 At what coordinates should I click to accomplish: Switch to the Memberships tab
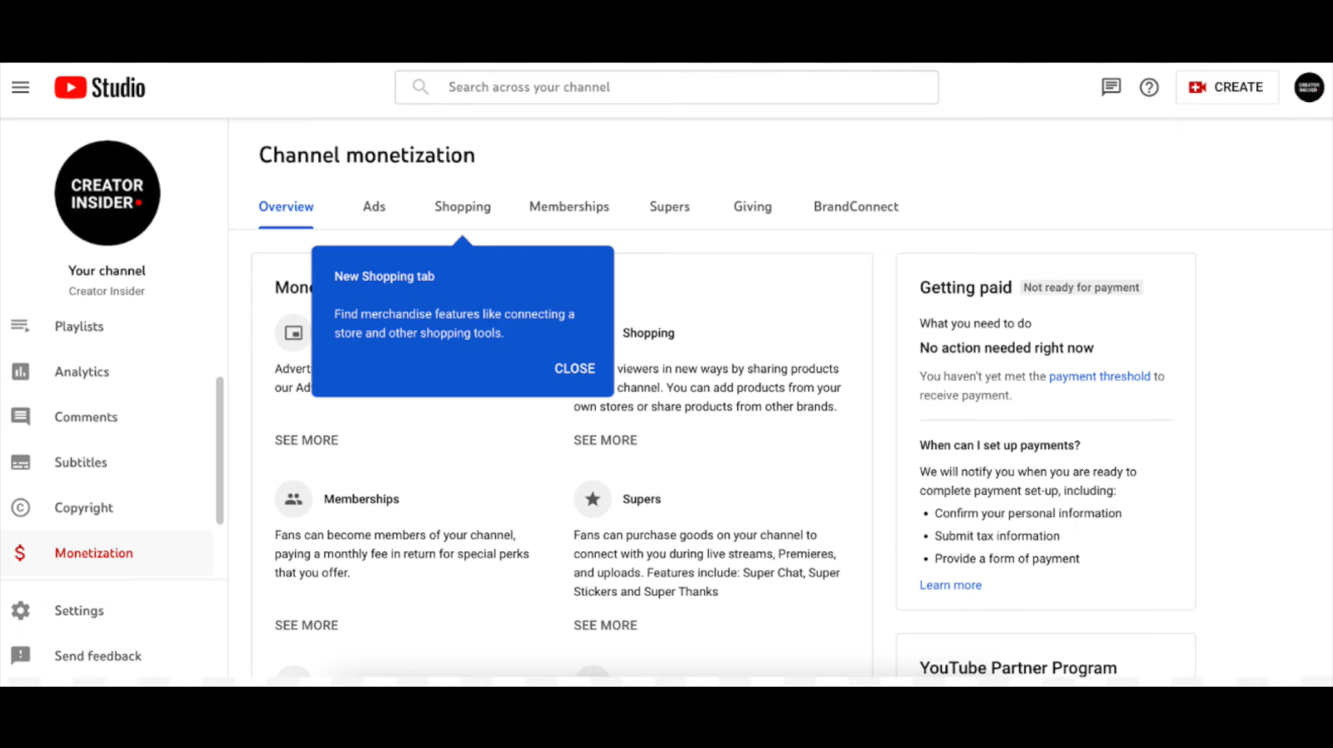pos(569,207)
